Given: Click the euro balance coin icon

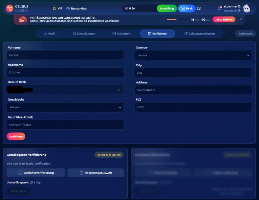Looking at the screenshot, I should point(127,8).
